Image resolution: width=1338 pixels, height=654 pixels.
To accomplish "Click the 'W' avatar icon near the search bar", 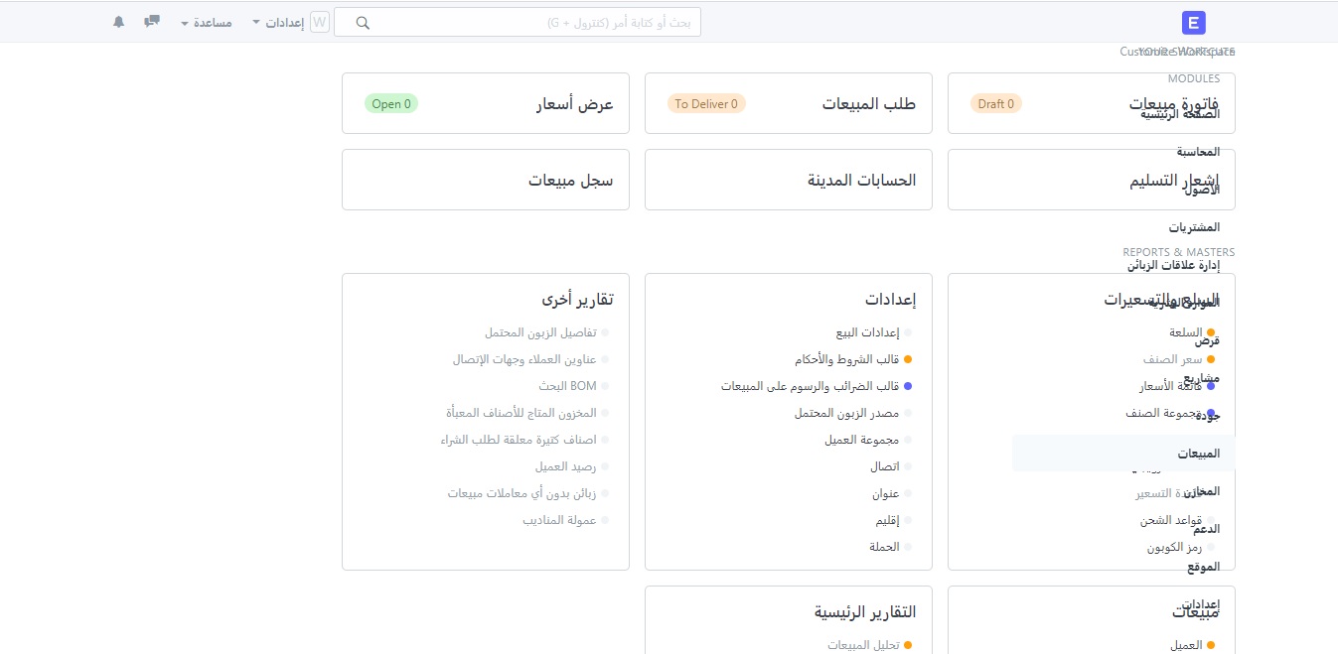I will 319,20.
